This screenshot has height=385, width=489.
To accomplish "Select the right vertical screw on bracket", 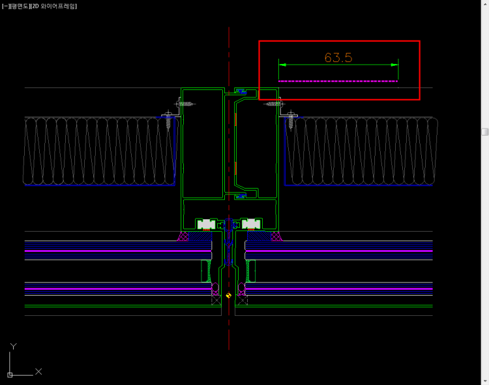I will pos(290,121).
